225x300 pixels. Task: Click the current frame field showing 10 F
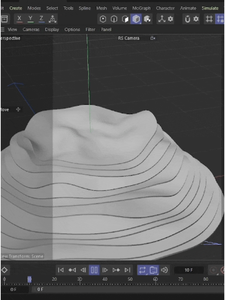click(x=189, y=270)
